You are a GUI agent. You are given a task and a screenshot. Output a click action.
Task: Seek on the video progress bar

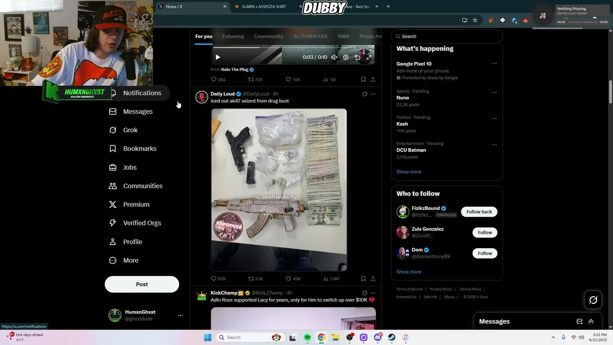pyautogui.click(x=293, y=47)
